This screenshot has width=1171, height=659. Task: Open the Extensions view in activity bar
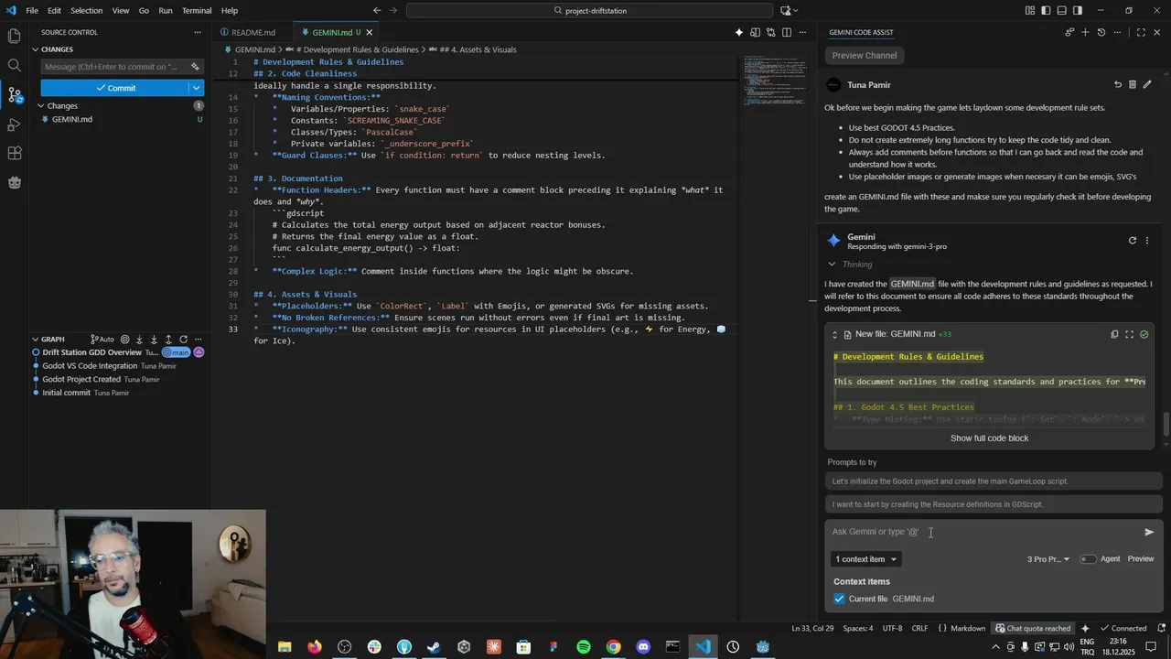[14, 153]
